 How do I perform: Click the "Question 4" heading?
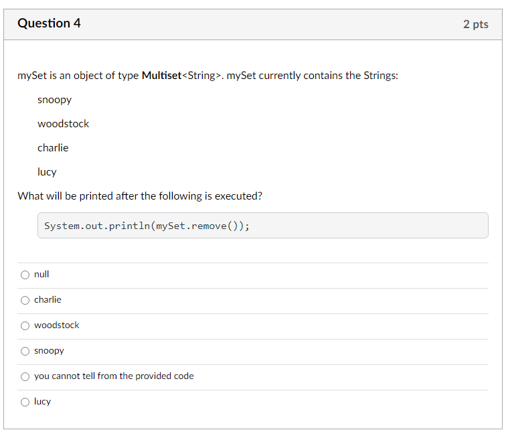coord(49,23)
